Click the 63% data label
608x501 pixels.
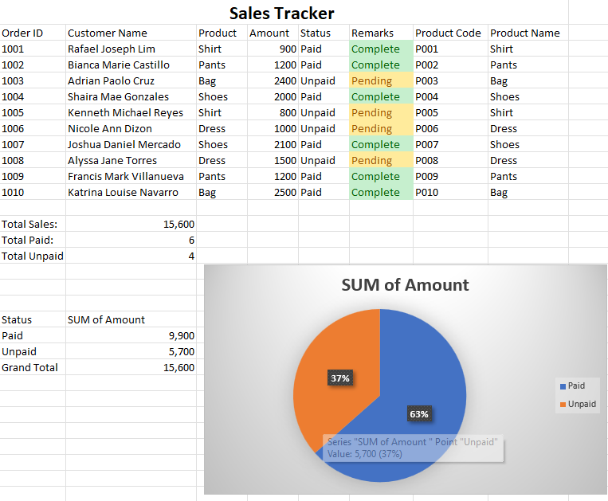[x=419, y=414]
